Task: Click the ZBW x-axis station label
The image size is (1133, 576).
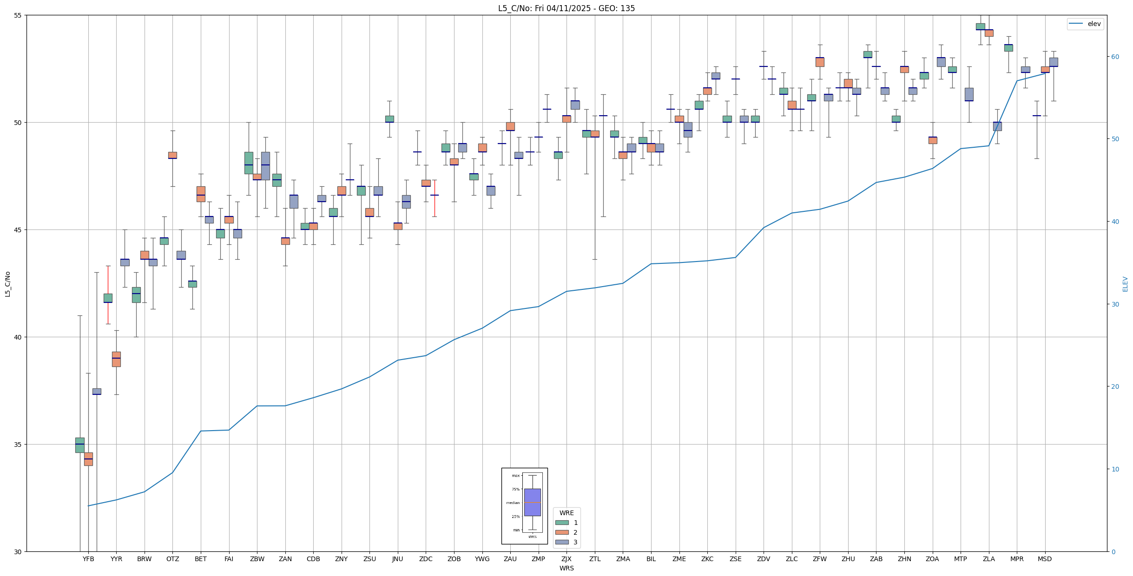Action: 257,559
